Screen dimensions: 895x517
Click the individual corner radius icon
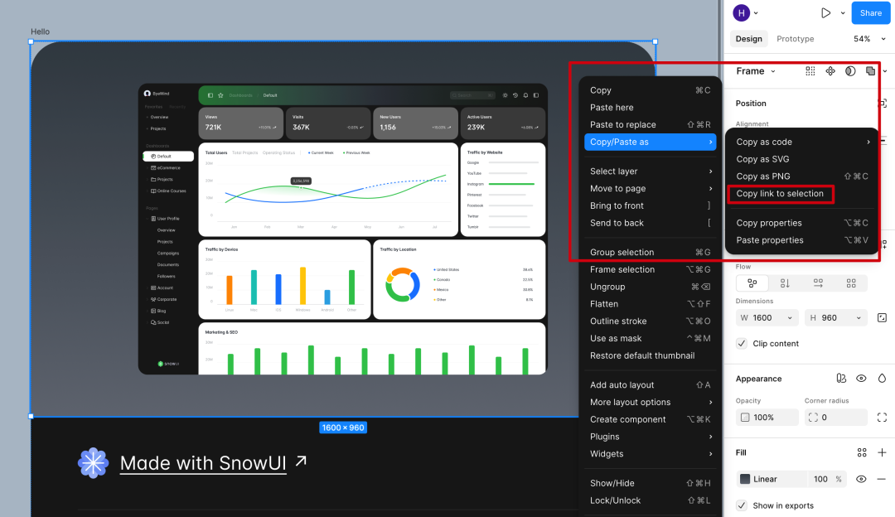pos(882,417)
